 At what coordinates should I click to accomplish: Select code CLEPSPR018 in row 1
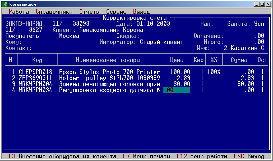click(36, 72)
